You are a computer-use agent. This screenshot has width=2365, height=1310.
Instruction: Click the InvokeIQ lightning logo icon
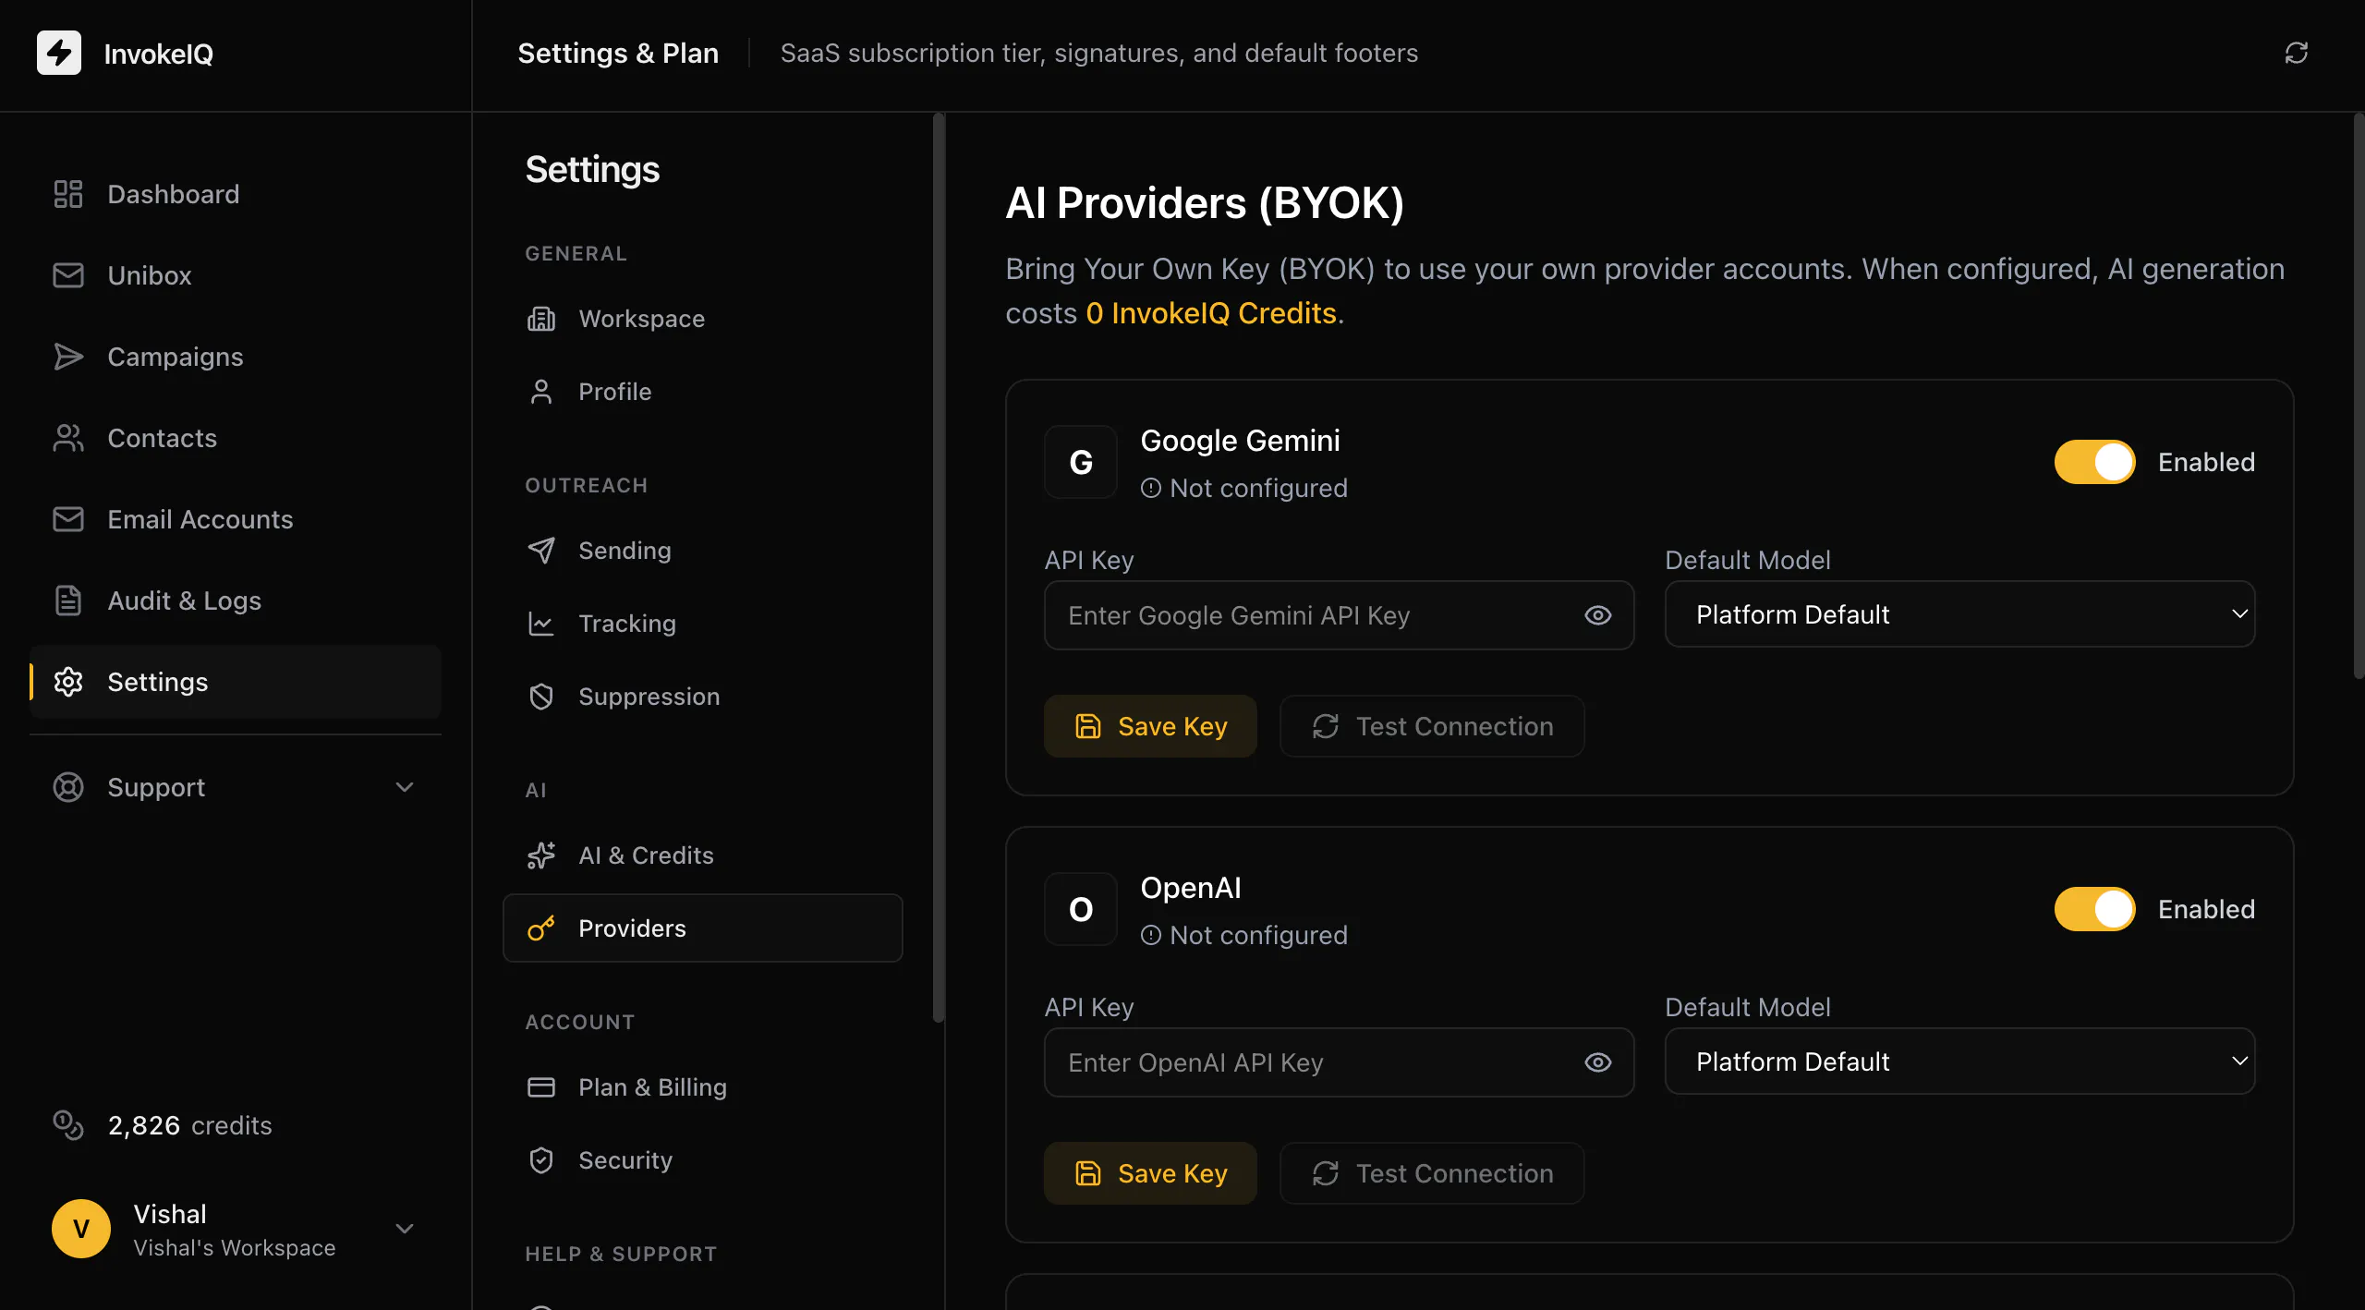click(x=59, y=53)
